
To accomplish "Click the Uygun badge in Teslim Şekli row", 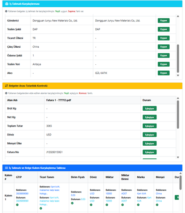I will pyautogui.click(x=164, y=29).
